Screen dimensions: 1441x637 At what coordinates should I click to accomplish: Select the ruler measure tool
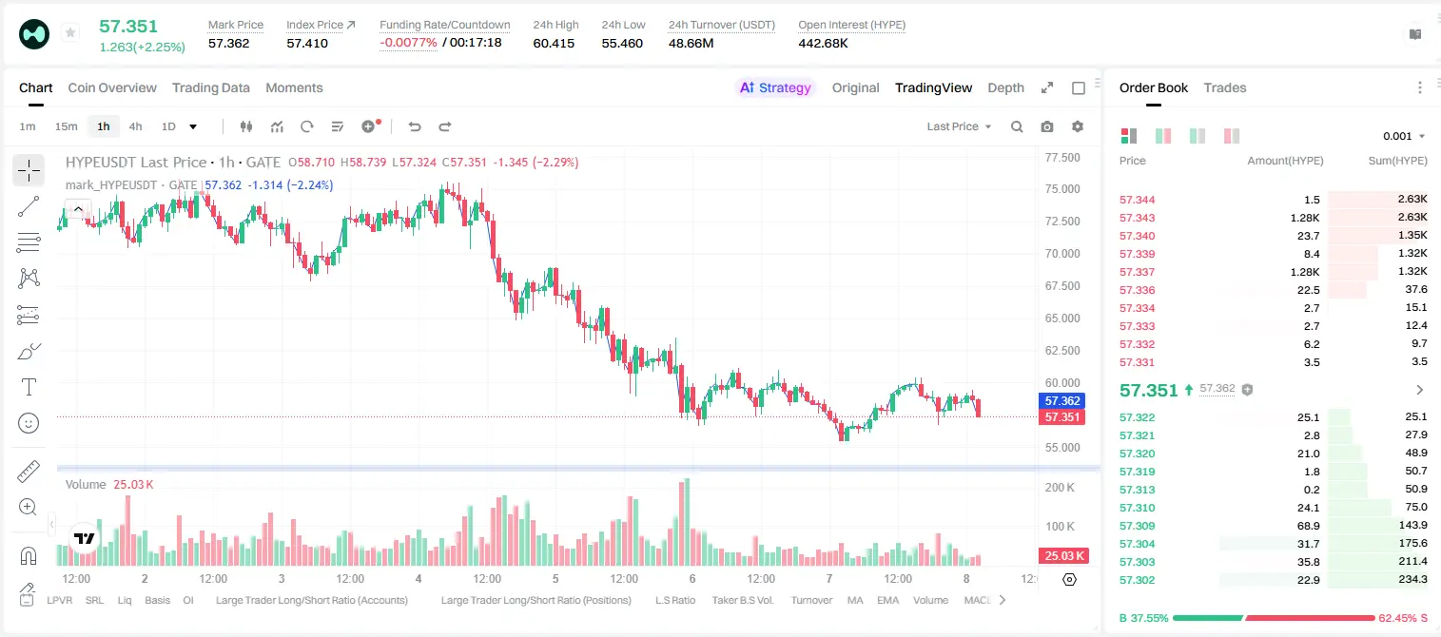(29, 471)
